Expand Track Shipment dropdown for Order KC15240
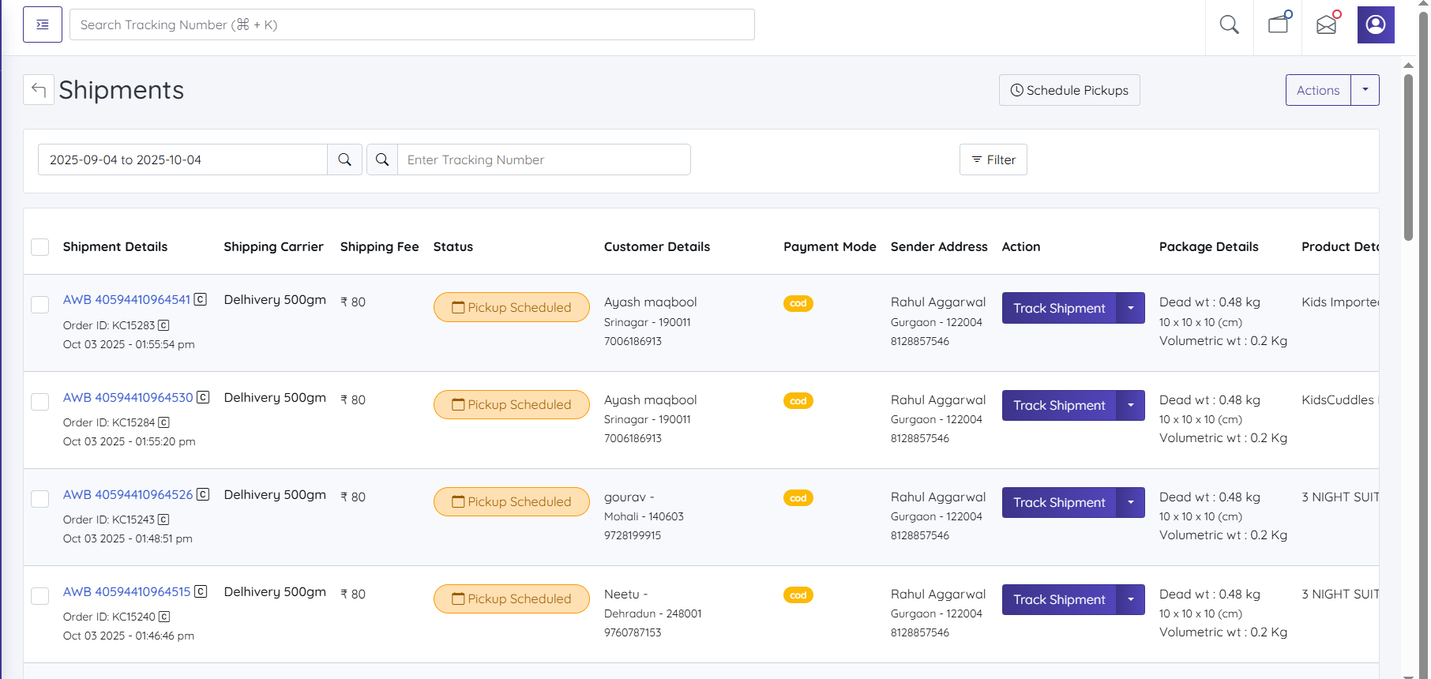1431x679 pixels. click(1131, 599)
